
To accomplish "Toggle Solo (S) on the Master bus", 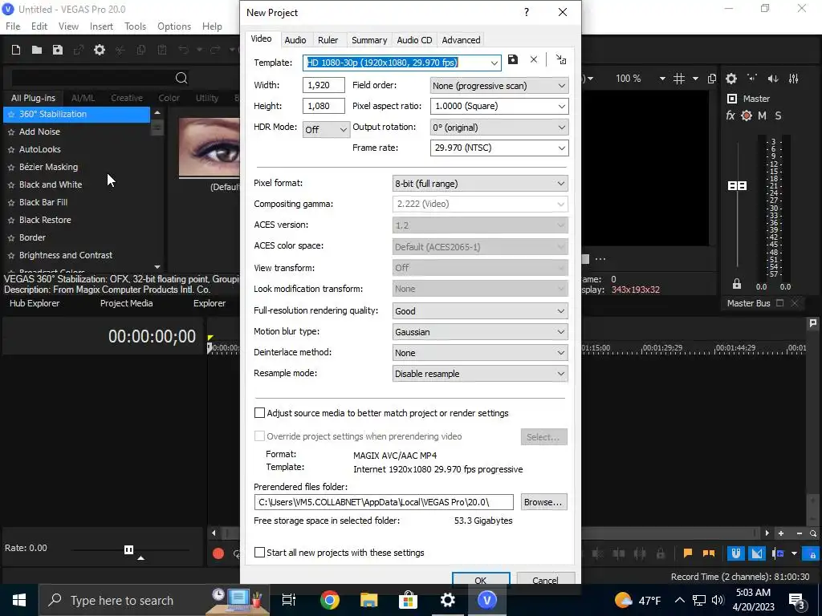I will [778, 115].
